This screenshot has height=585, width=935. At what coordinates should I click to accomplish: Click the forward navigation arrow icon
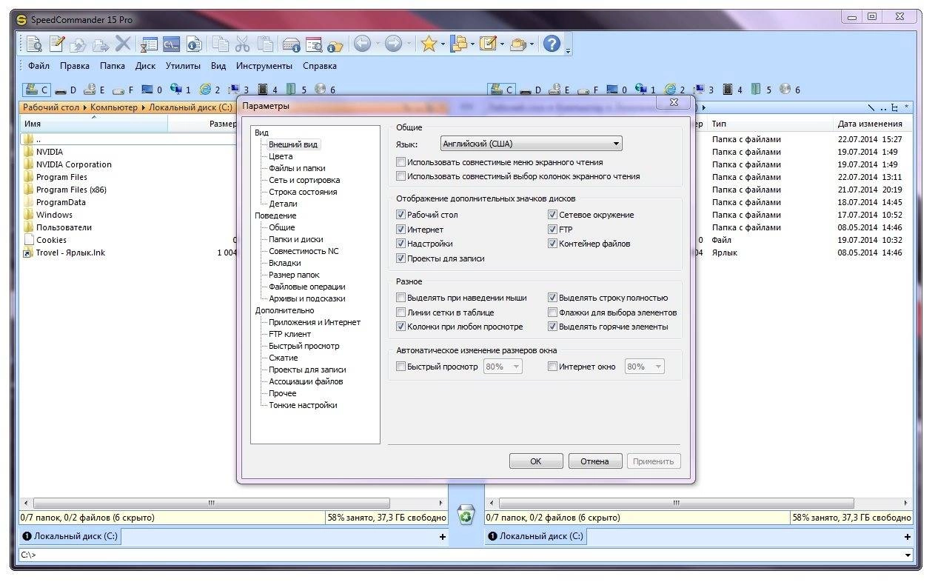click(x=393, y=44)
